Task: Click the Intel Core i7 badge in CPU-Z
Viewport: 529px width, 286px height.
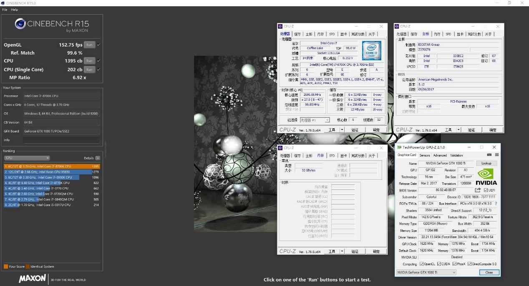Action: point(371,50)
